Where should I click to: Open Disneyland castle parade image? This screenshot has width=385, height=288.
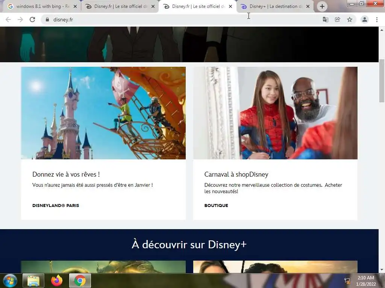tap(103, 113)
